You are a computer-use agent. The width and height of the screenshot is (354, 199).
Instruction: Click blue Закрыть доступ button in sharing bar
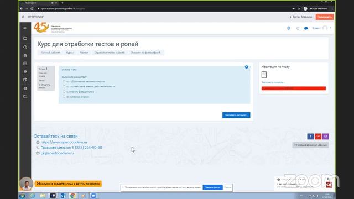click(212, 187)
